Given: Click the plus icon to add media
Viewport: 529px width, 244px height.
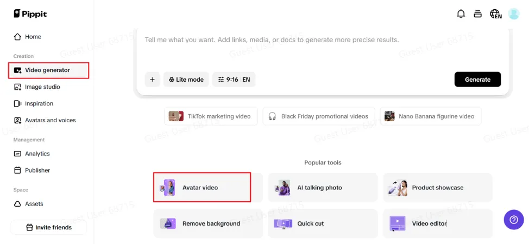Looking at the screenshot, I should point(152,80).
